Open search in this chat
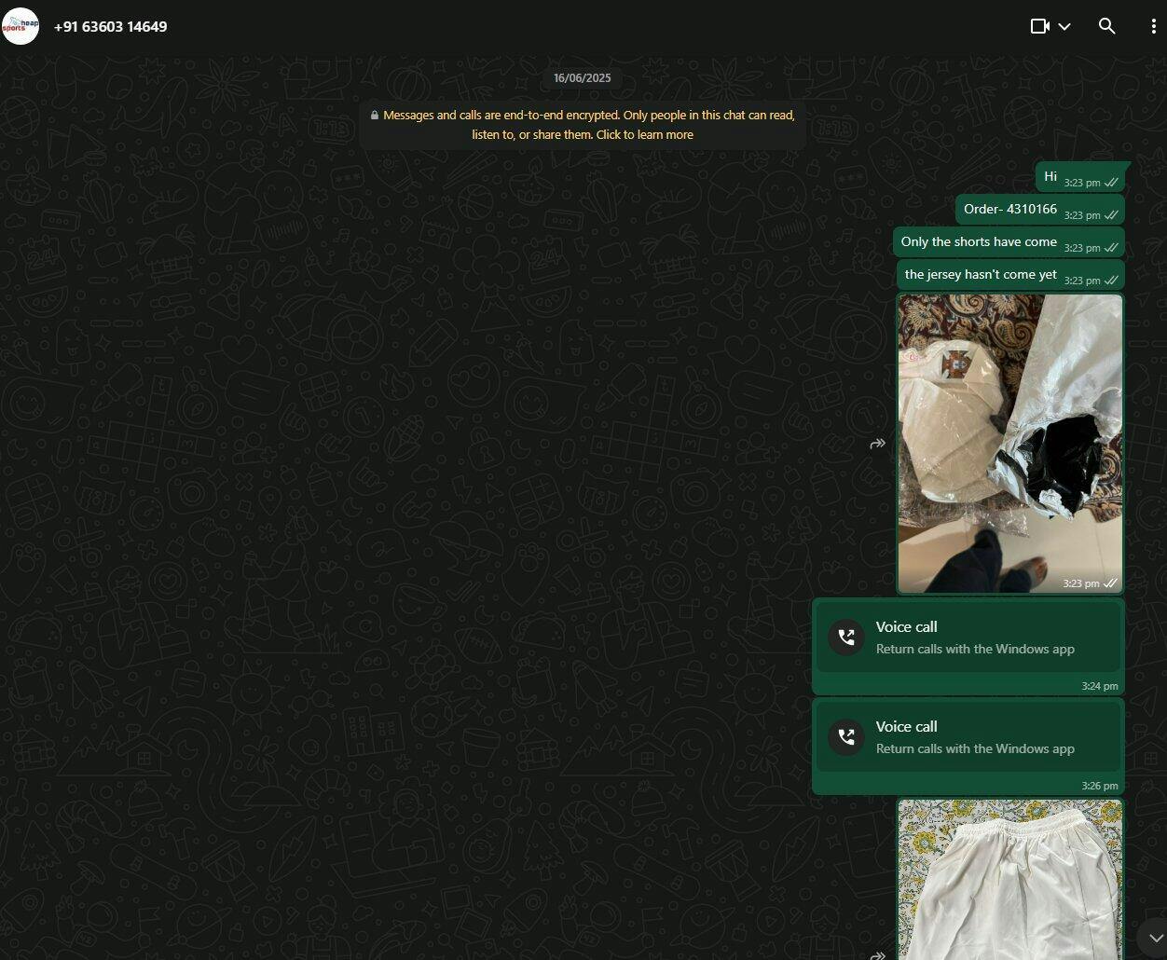1167x960 pixels. coord(1106,26)
